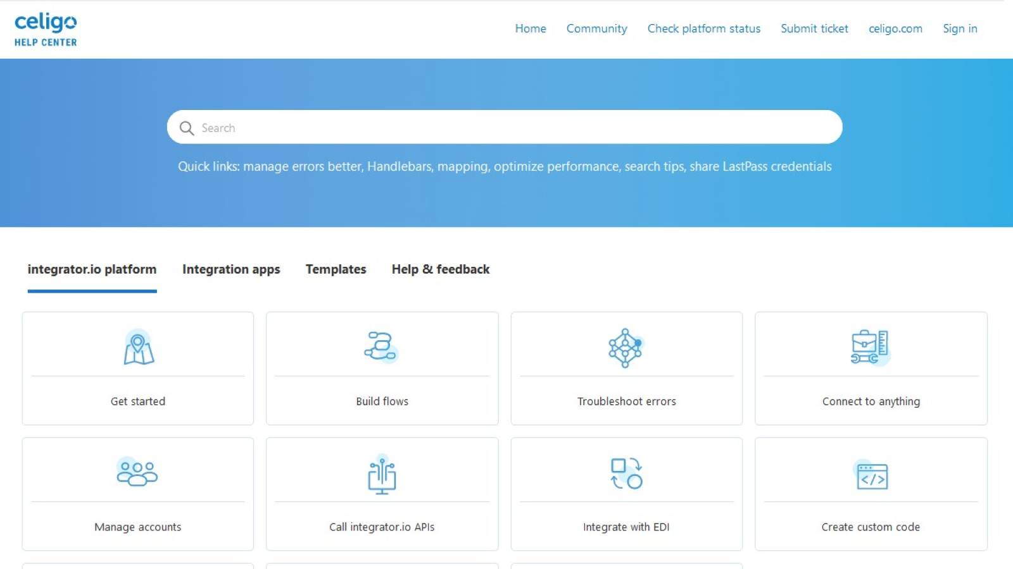
Task: Open the Integrate with EDI label
Action: [626, 527]
